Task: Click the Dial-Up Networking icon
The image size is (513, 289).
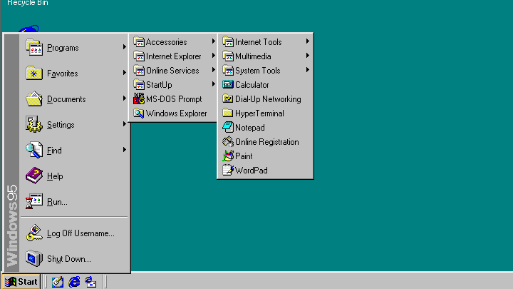Action: pyautogui.click(x=228, y=99)
